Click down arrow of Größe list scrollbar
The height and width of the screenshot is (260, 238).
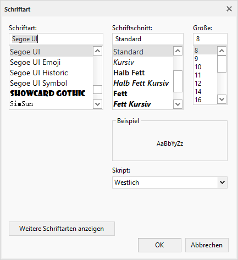click(x=222, y=99)
